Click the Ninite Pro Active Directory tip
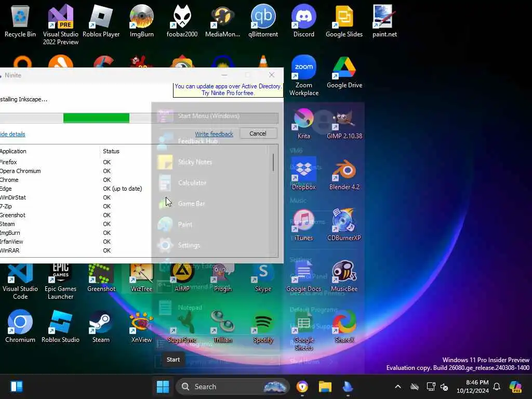The width and height of the screenshot is (532, 399). (x=228, y=90)
